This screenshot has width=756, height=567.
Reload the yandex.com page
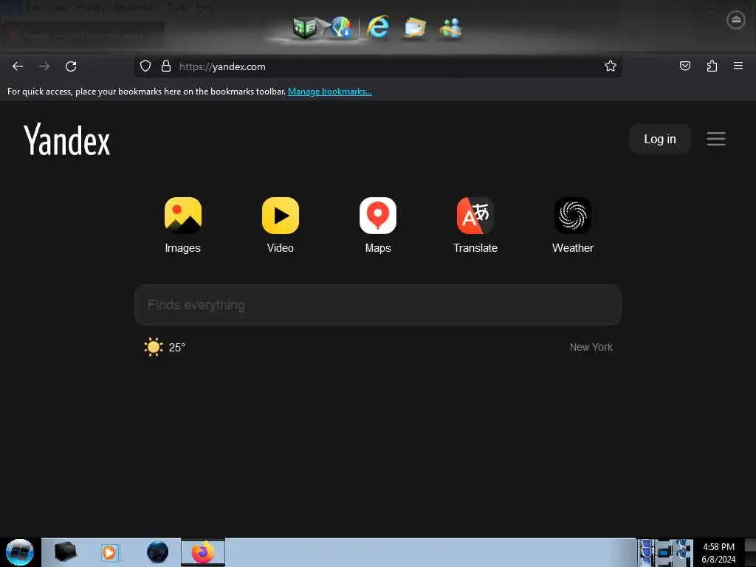[71, 66]
